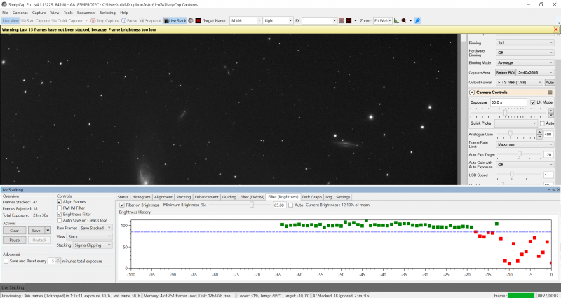Viewport: 561px width, 298px height.
Task: Click the magnifier focus icon in the toolbar
Action: [404, 21]
